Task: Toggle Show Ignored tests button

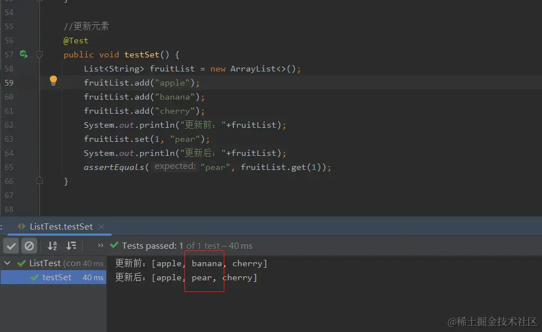Action: [x=29, y=246]
